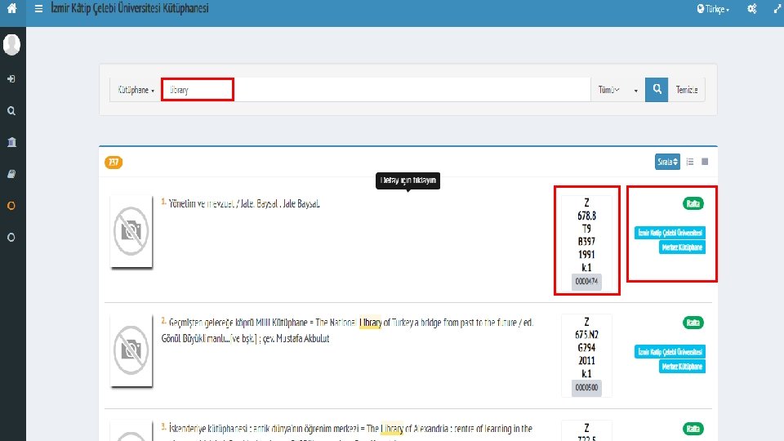Click Rafta badge of third result
The height and width of the screenshot is (441, 784).
coord(693,429)
